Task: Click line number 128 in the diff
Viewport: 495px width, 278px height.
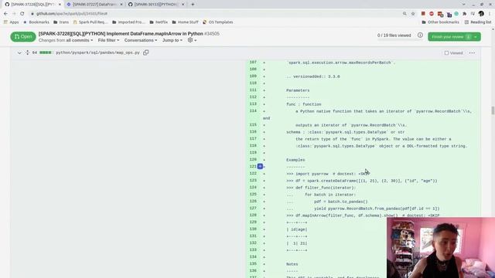Action: [x=253, y=215]
